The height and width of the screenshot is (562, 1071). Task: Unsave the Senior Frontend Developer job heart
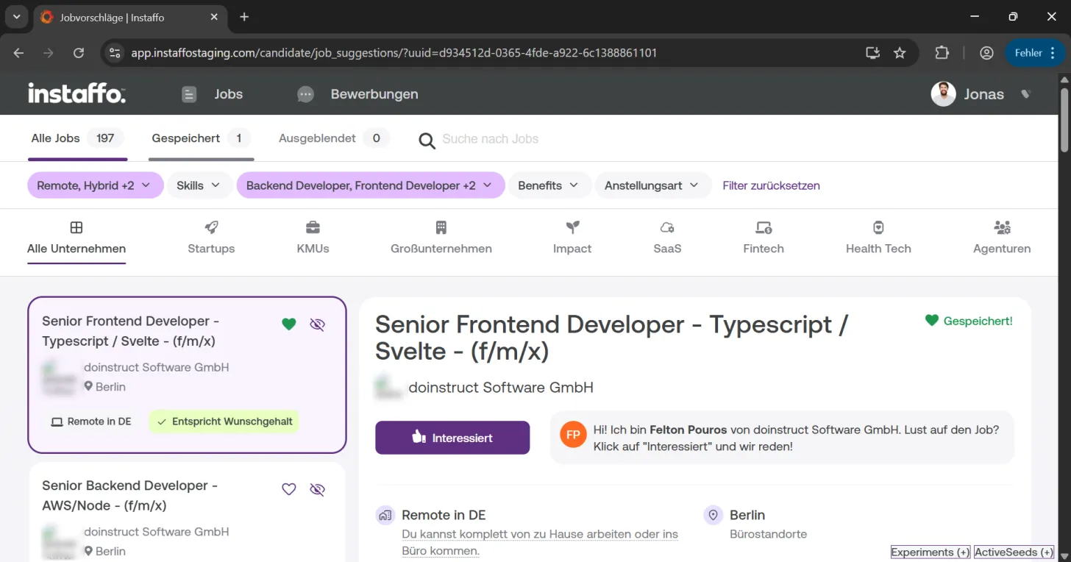click(x=289, y=324)
